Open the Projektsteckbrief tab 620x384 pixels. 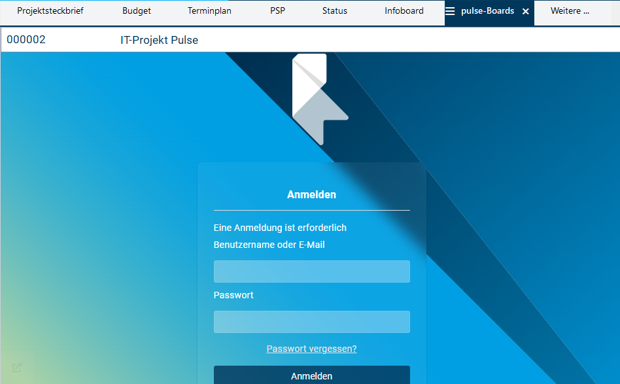pos(50,11)
